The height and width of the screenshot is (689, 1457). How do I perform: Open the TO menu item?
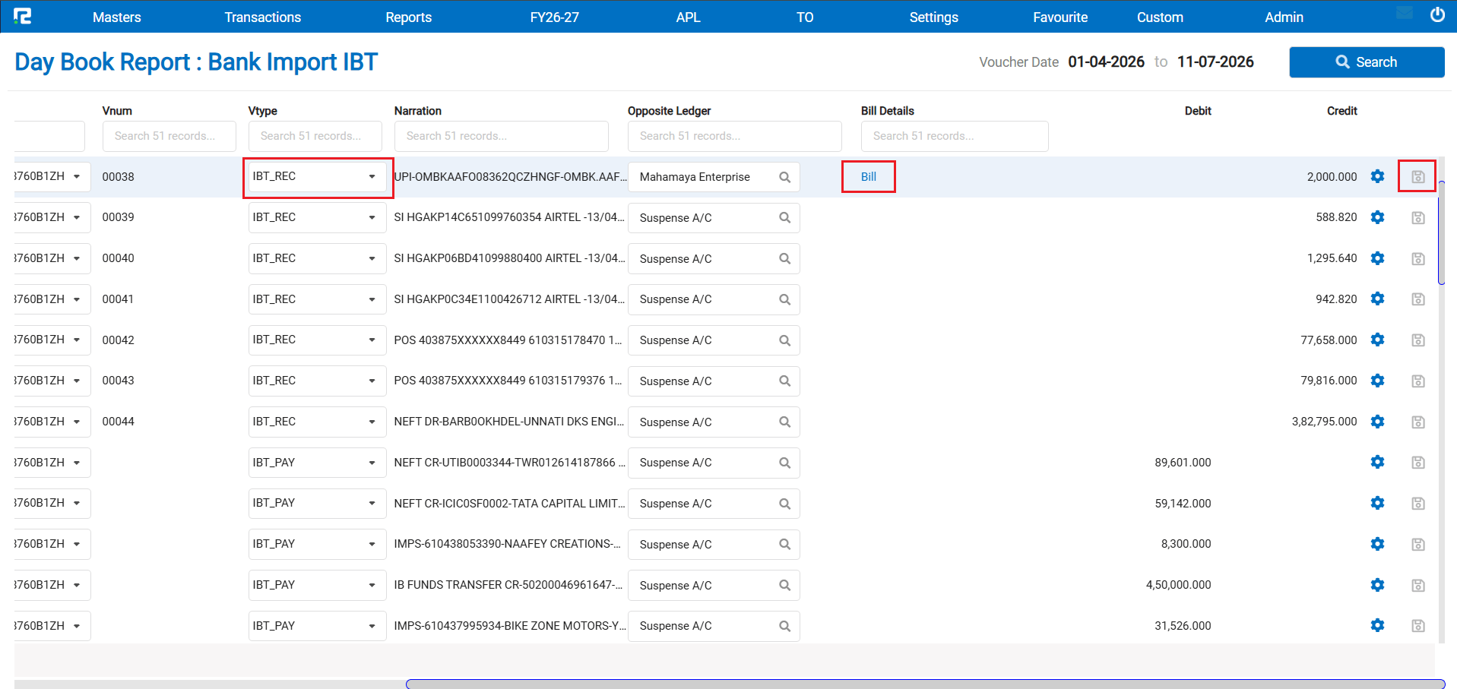pyautogui.click(x=805, y=17)
